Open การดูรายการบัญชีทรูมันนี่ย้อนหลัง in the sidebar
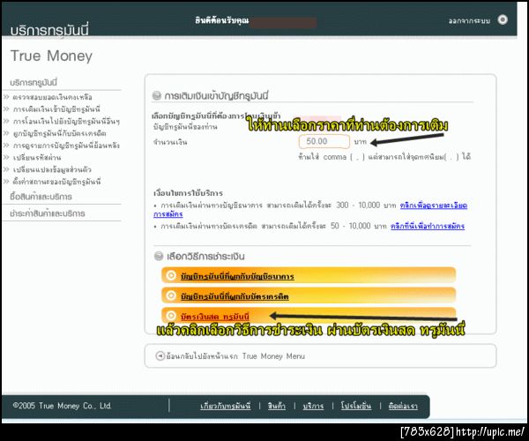 tap(66, 146)
